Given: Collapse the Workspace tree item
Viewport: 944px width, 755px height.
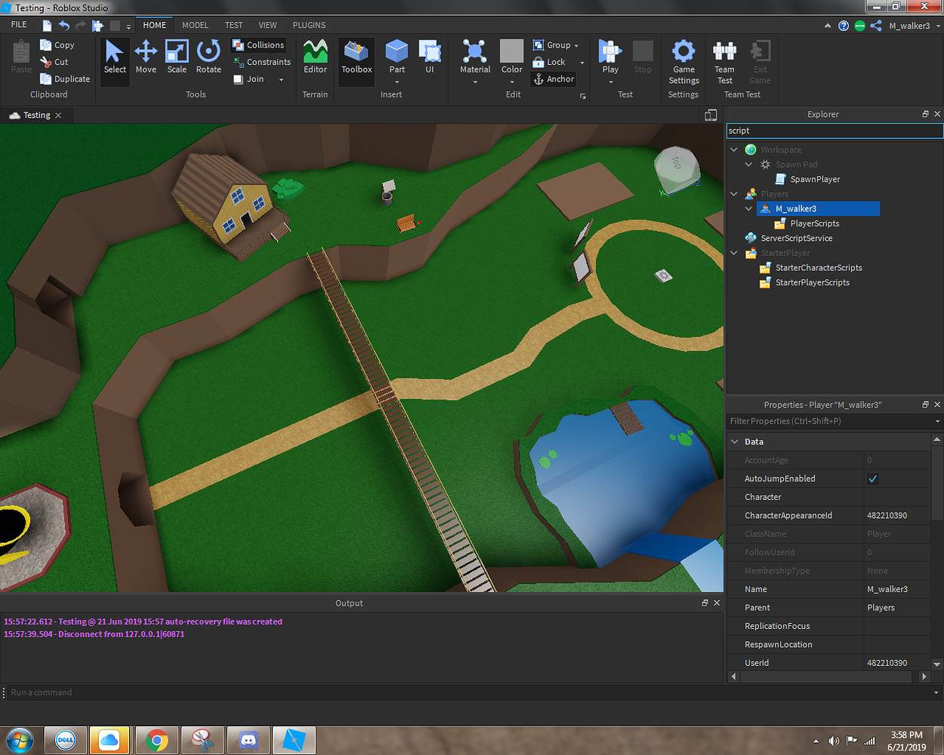Looking at the screenshot, I should click(733, 149).
